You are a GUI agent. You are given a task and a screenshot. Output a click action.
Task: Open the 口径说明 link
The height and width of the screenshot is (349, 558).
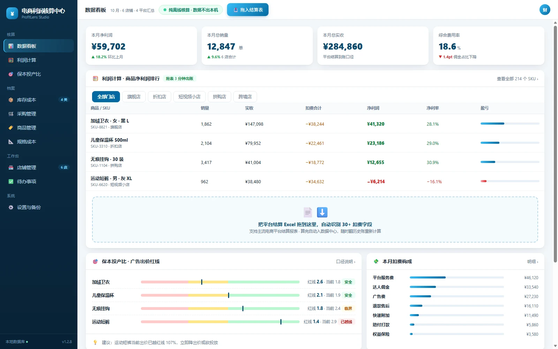(346, 262)
